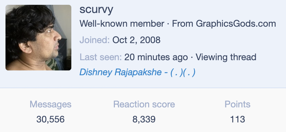Click the Viewing thread status text
The width and height of the screenshot is (286, 132).
point(226,57)
